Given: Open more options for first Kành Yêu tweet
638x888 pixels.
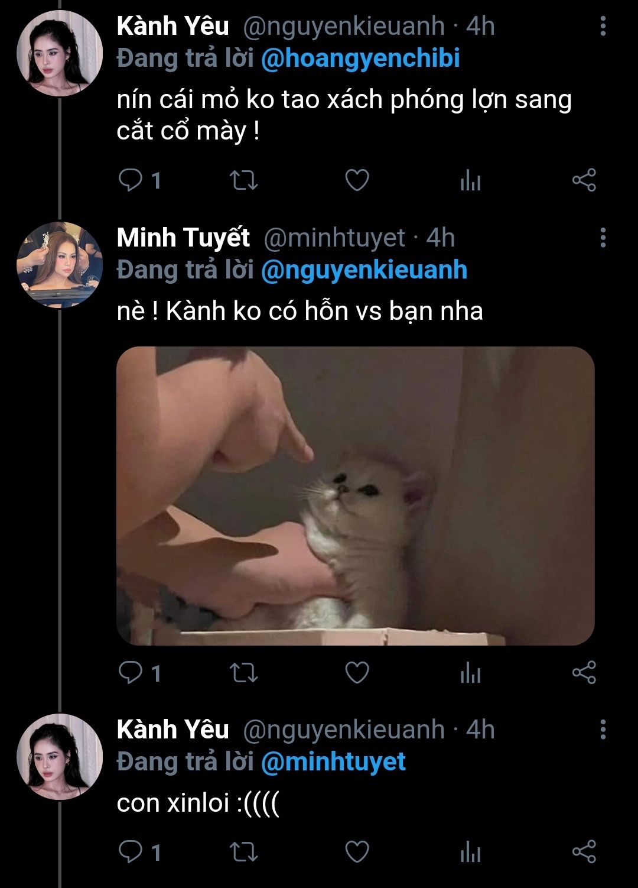Looking at the screenshot, I should [x=603, y=26].
